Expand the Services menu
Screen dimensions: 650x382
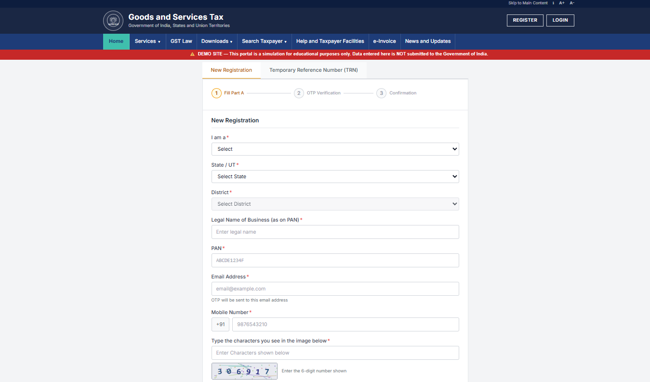(147, 41)
